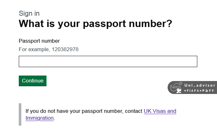Click the "UK Visas and" link text
This screenshot has height=135, width=217.
coord(160,111)
